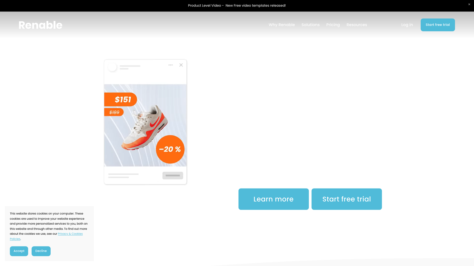Decline the cookies

click(x=41, y=251)
